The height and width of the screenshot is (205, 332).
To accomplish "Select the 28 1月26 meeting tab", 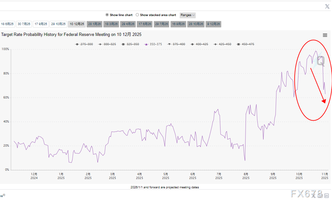I will [94, 24].
